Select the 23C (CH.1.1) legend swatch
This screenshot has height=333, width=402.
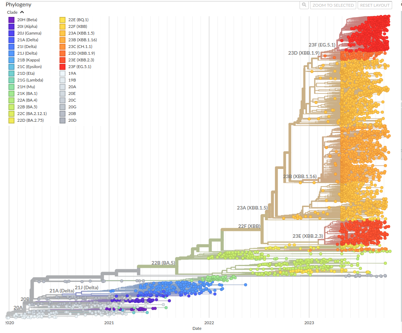coord(62,47)
